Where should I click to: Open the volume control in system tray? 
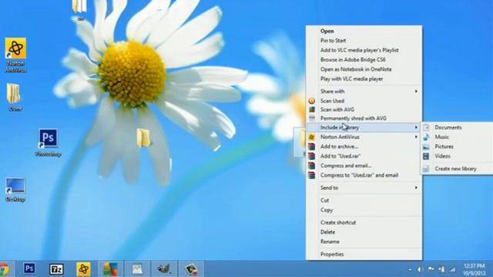click(420, 269)
